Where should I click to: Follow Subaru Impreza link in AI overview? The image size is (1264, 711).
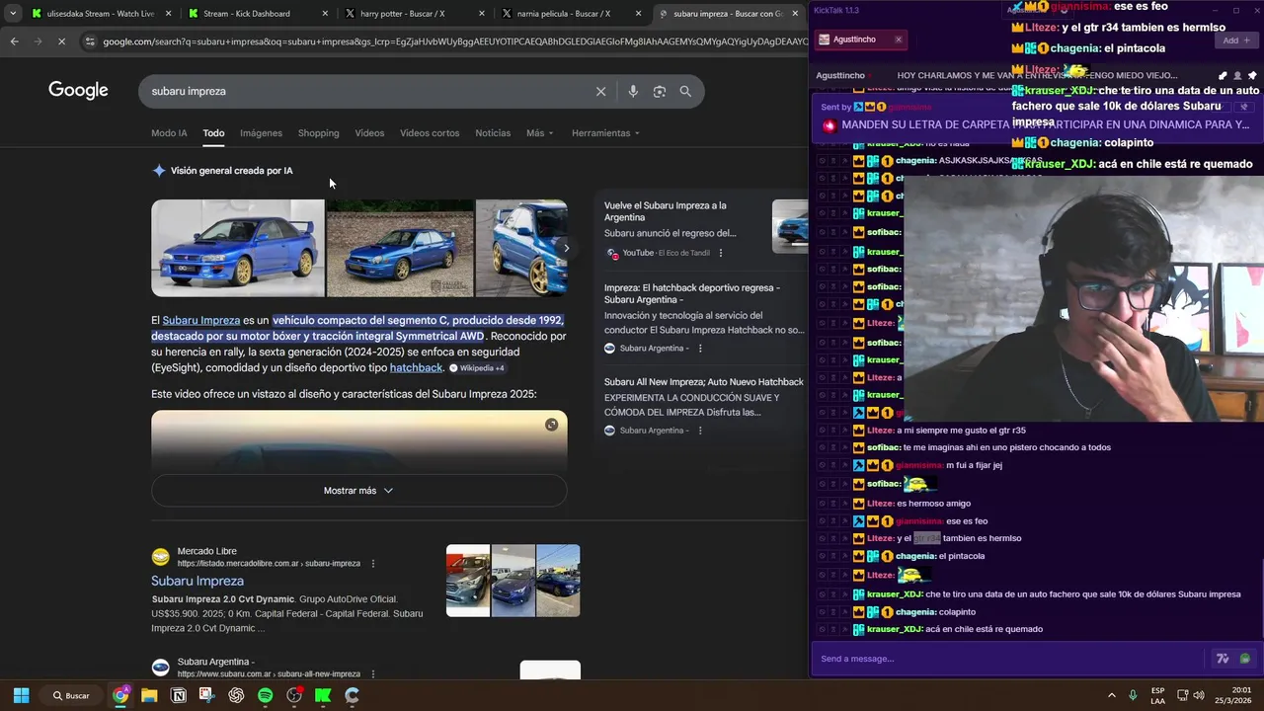tap(201, 320)
